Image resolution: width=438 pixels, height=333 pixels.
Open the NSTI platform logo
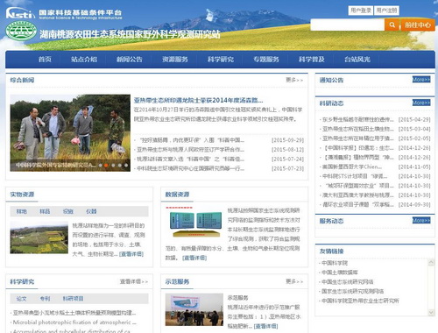pyautogui.click(x=64, y=13)
